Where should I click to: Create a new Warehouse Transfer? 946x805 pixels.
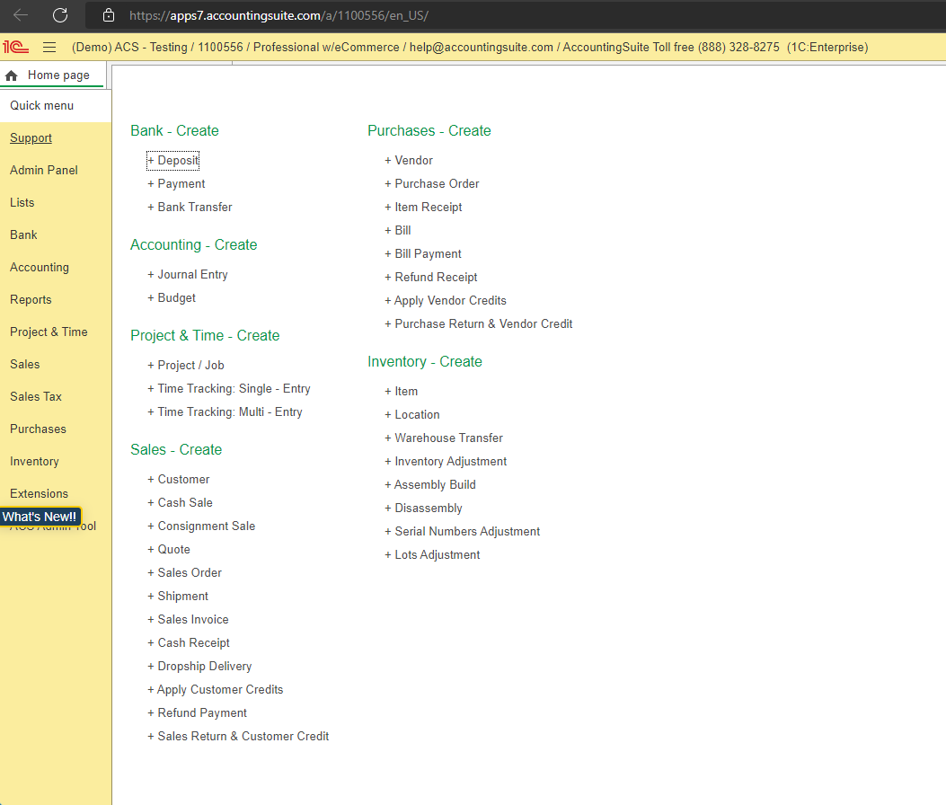click(x=444, y=438)
